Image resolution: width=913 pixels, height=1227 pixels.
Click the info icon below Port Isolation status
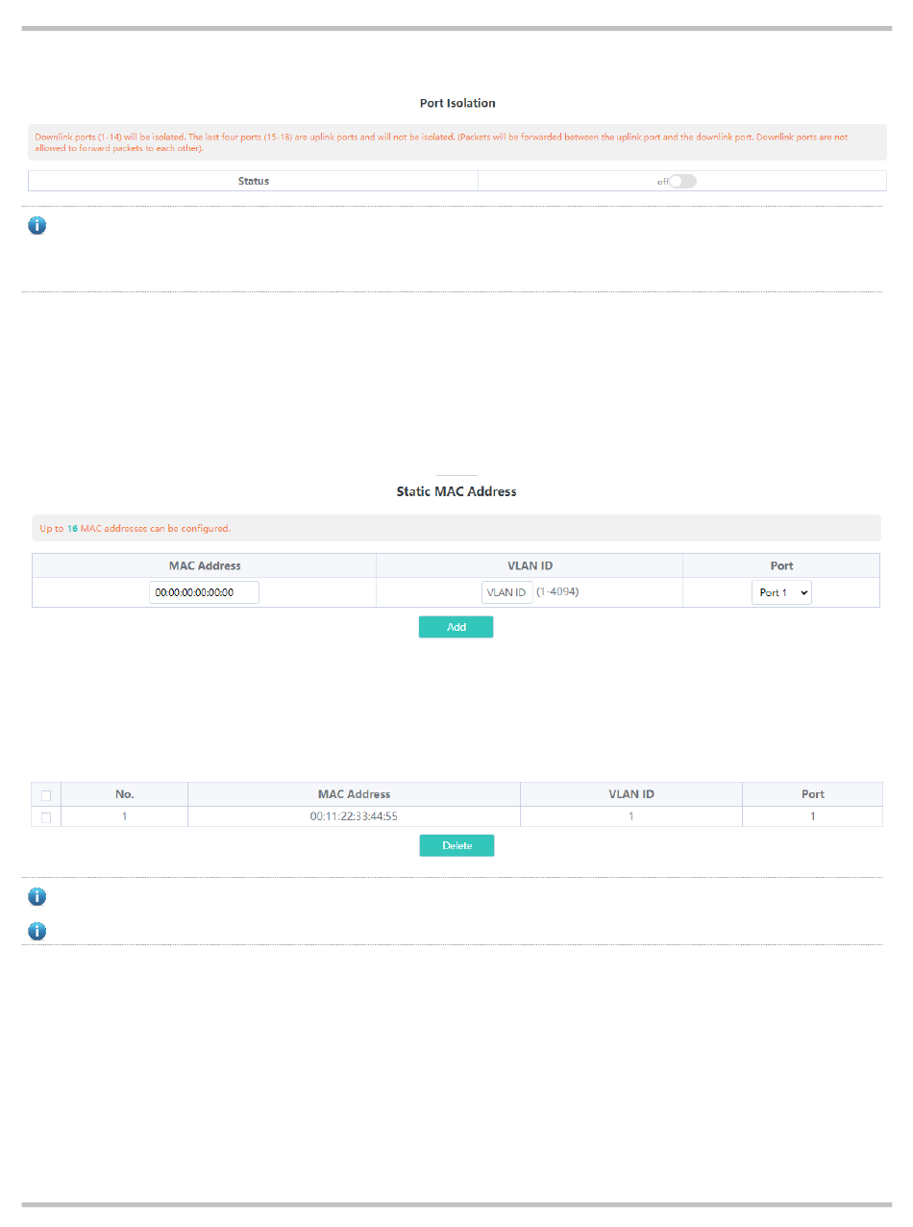pos(37,226)
